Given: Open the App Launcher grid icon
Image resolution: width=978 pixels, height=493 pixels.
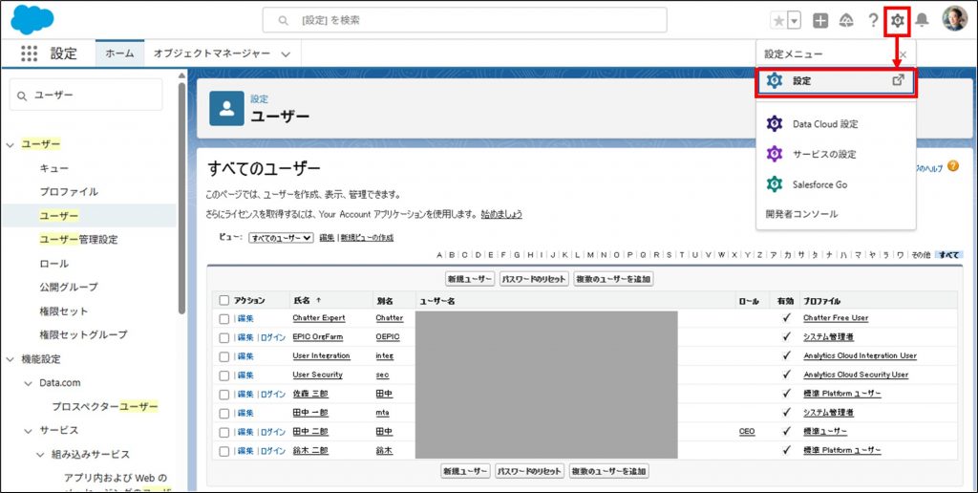Looking at the screenshot, I should (x=30, y=54).
